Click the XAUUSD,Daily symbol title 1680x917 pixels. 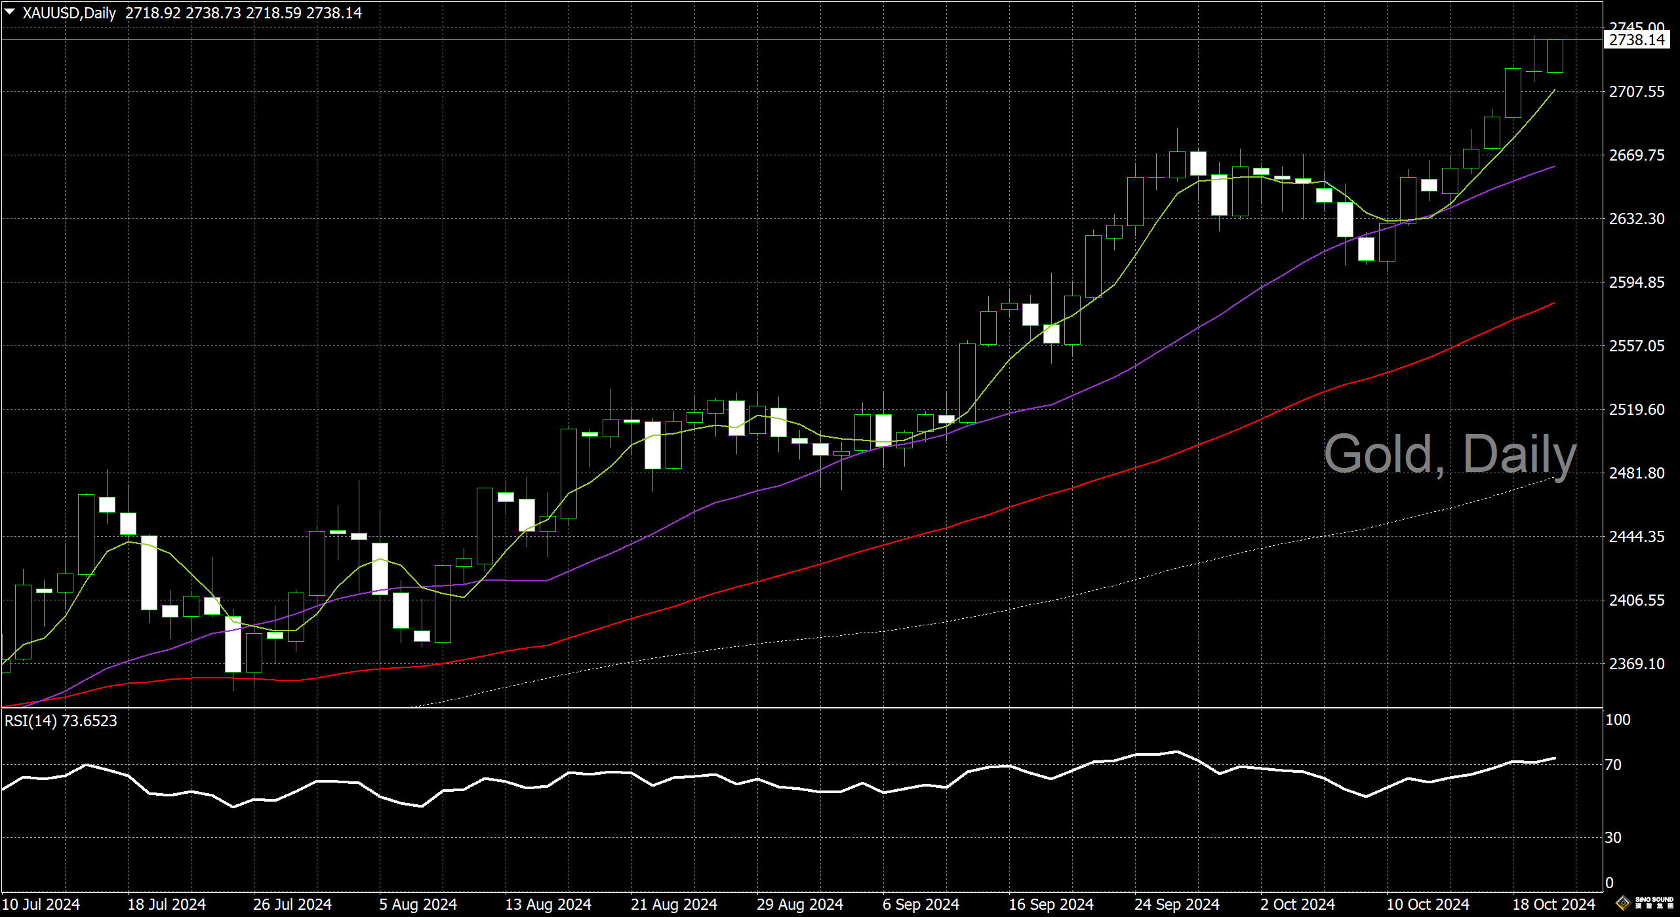point(69,13)
